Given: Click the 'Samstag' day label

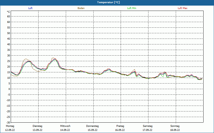Looking at the screenshot, I should tap(148, 126).
